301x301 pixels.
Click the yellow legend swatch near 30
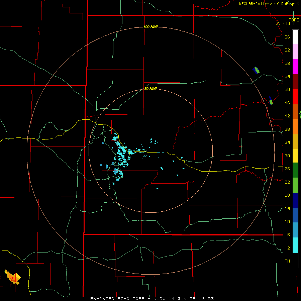[295, 156]
